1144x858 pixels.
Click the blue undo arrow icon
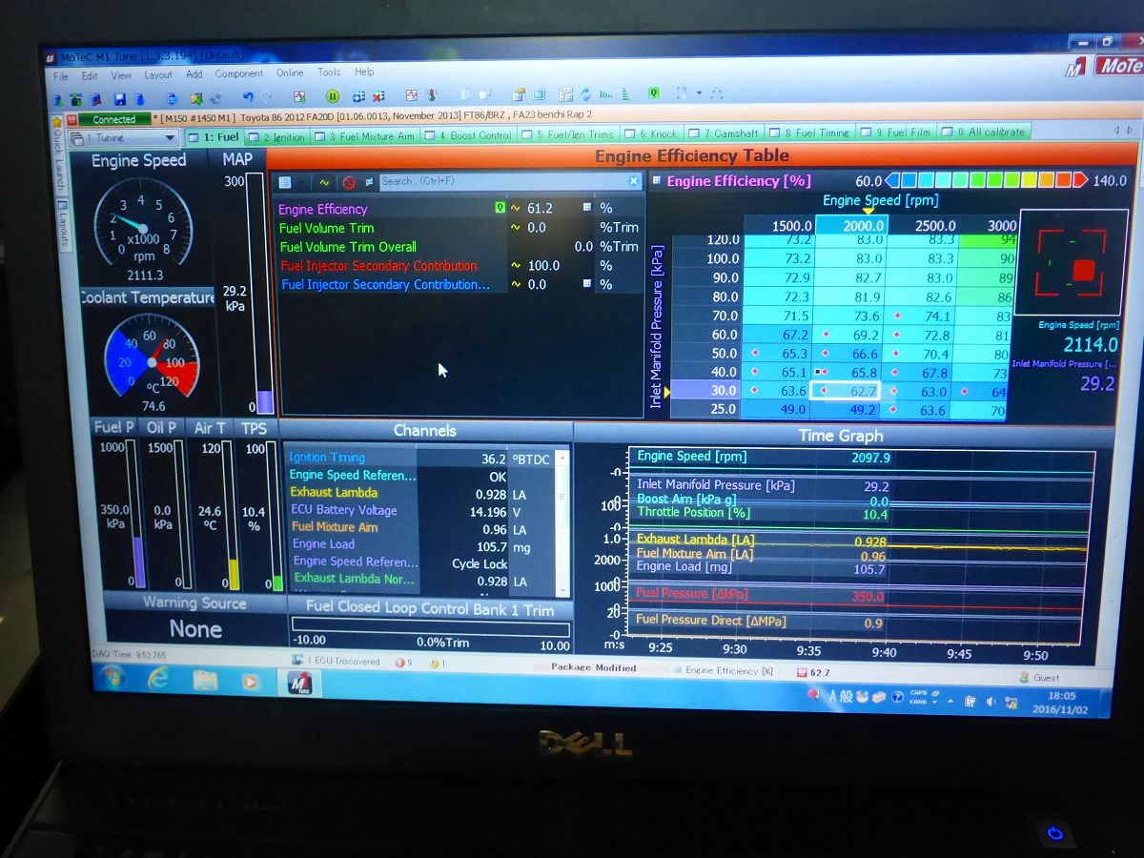(x=248, y=97)
